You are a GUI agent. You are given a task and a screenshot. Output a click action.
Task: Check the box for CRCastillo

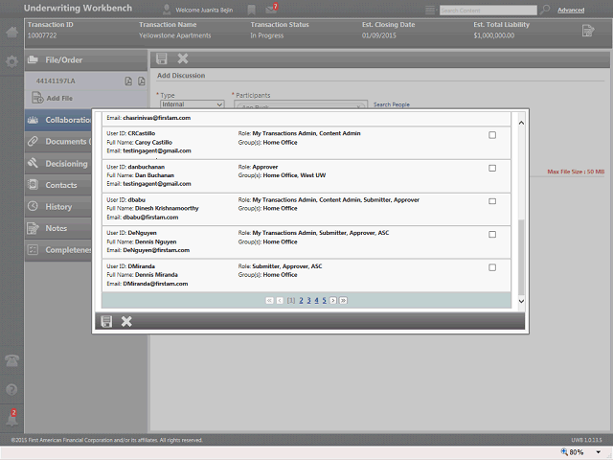coord(492,135)
